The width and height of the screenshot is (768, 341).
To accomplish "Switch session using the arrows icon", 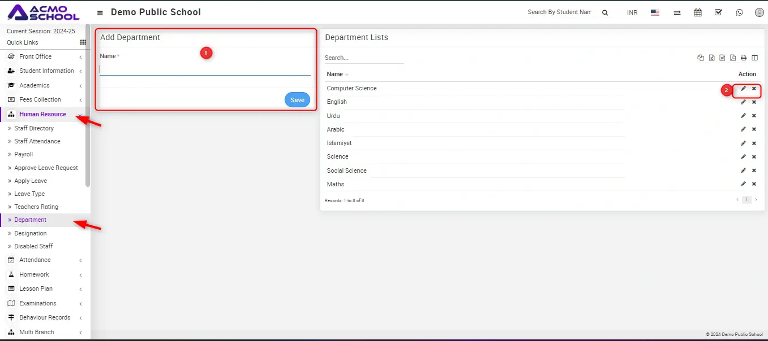I will (677, 12).
